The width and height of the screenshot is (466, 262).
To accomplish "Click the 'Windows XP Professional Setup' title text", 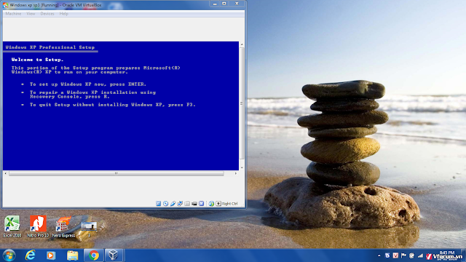I will (x=50, y=47).
